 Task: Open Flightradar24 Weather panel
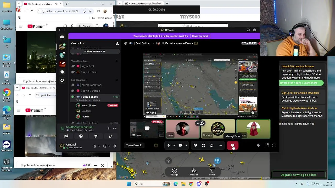coord(194,172)
